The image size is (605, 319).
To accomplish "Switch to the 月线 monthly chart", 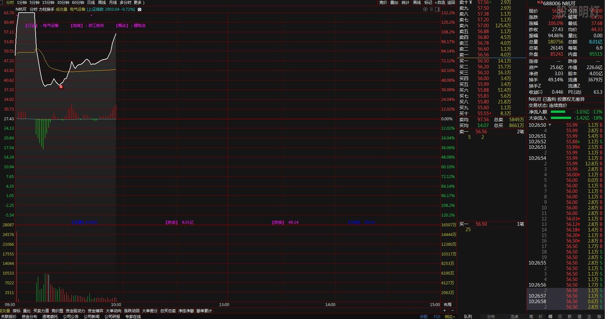I will coord(113,2).
